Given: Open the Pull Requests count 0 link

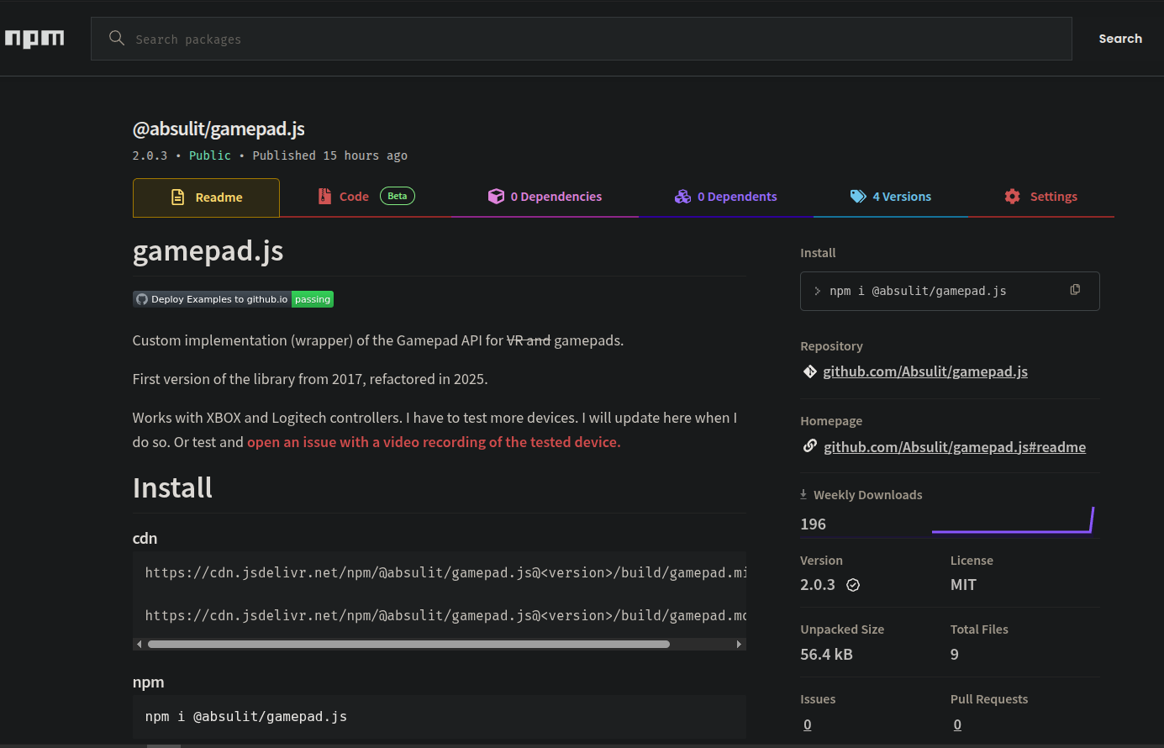Looking at the screenshot, I should click(957, 724).
